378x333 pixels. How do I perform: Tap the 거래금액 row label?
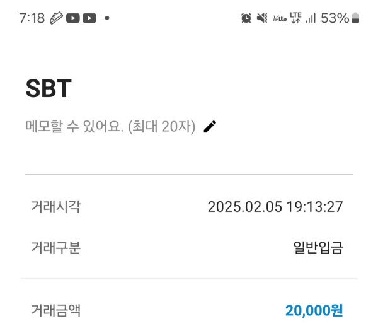pyautogui.click(x=55, y=310)
